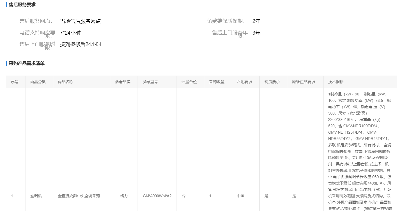This screenshot has width=403, height=211.
Task: Click the 2年 warranty period value
Action: tap(256, 21)
